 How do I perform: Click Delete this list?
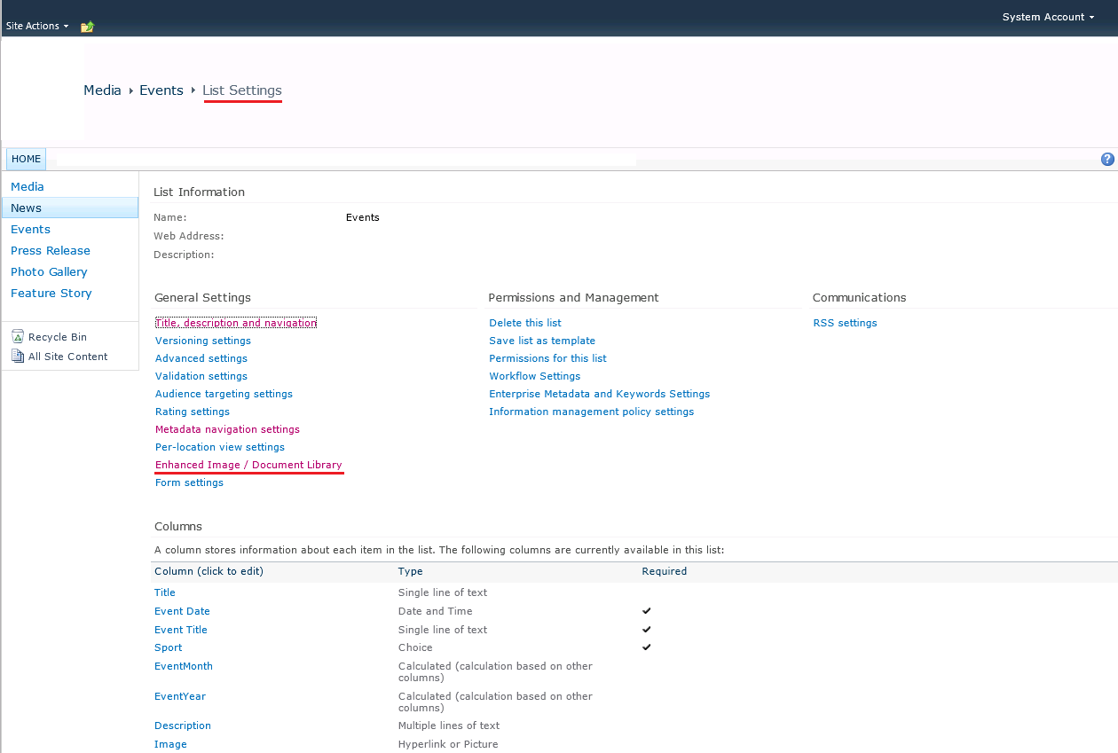pos(525,323)
